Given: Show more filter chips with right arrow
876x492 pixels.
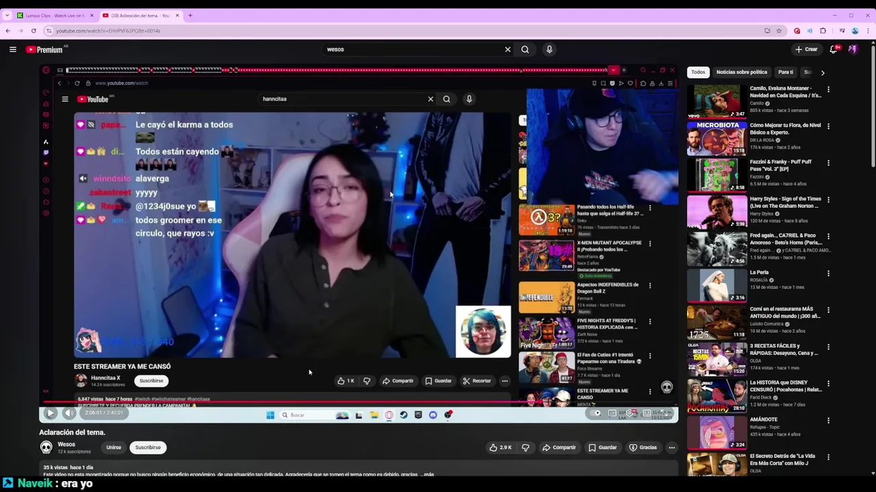Looking at the screenshot, I should 823,72.
